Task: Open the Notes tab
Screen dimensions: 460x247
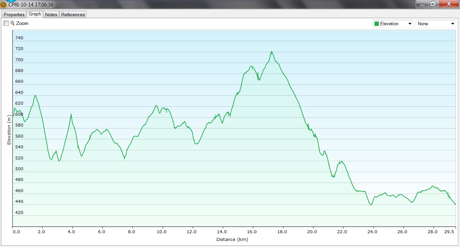Action: (x=51, y=14)
